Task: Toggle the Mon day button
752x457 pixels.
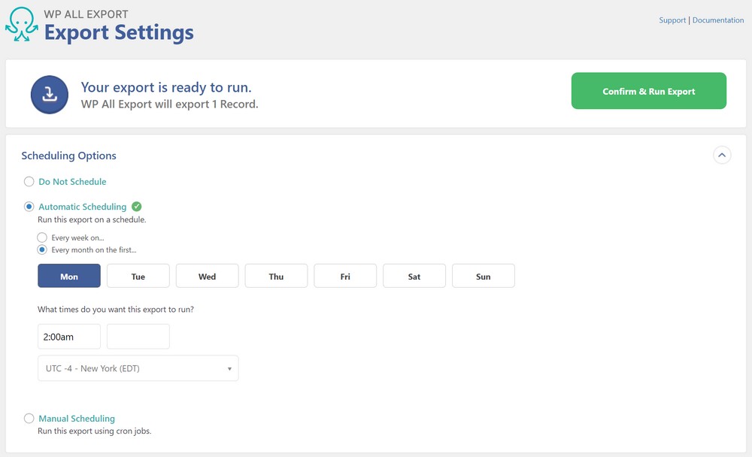Action: point(69,276)
